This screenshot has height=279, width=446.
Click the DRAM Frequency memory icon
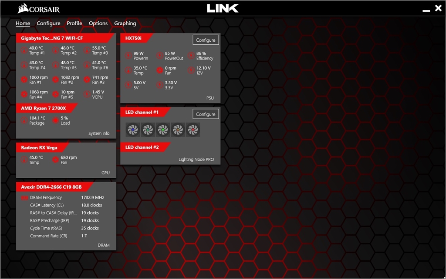(24, 198)
